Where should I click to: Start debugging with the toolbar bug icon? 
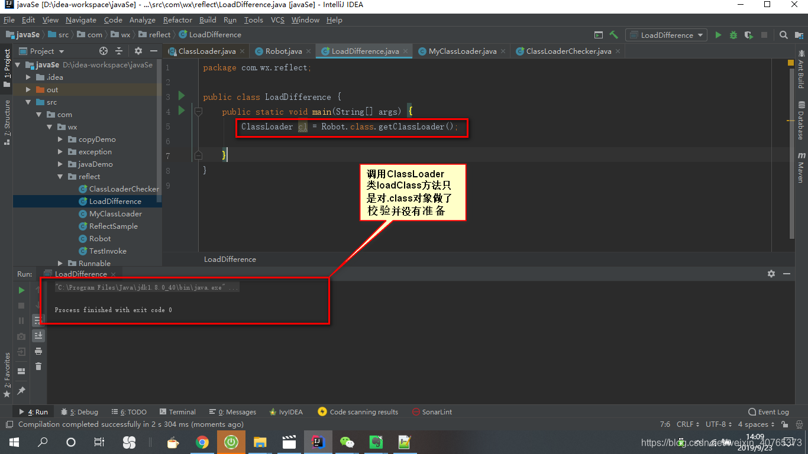[x=733, y=35]
